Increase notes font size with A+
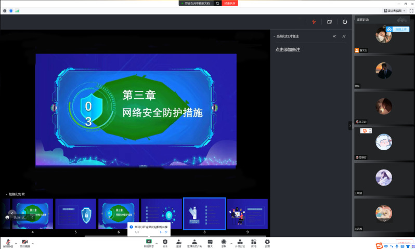Image resolution: width=415 pixels, height=249 pixels. click(334, 36)
